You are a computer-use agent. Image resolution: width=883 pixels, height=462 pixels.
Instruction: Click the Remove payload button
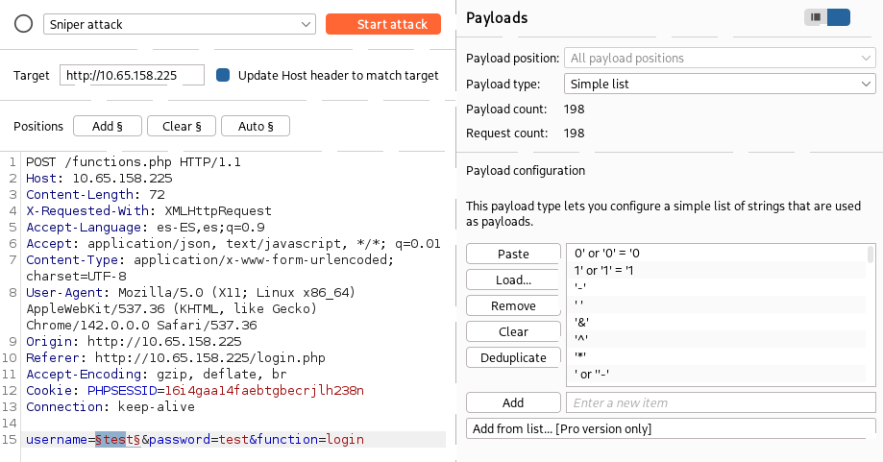pos(513,305)
